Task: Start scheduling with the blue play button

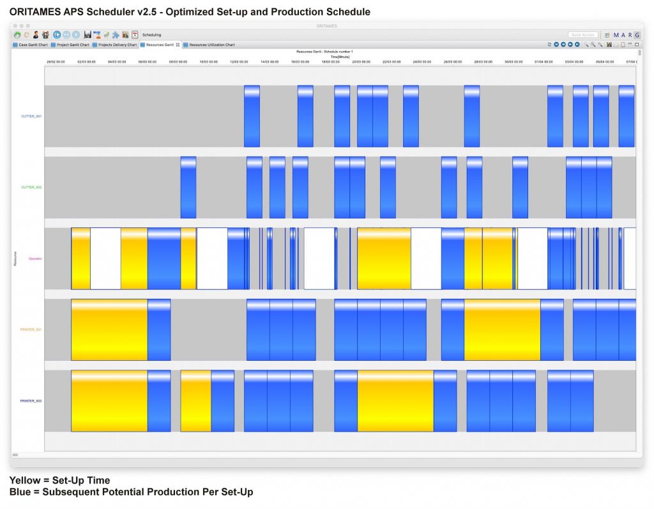Action: coord(57,35)
